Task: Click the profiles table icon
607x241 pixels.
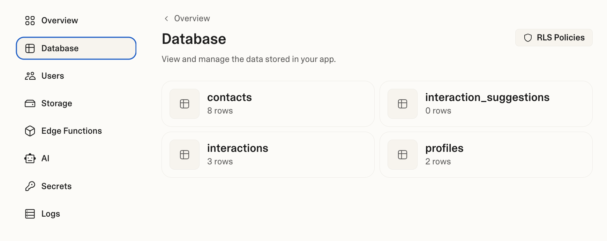Action: [403, 155]
